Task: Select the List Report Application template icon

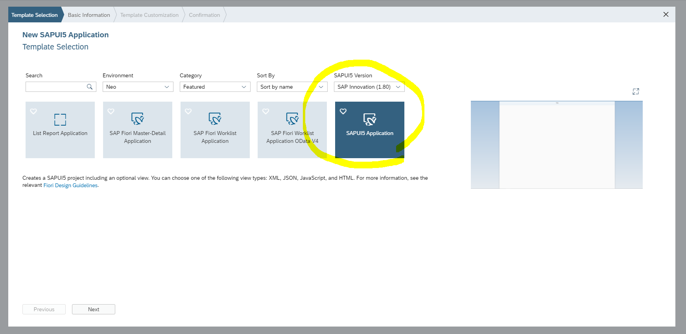Action: [60, 119]
